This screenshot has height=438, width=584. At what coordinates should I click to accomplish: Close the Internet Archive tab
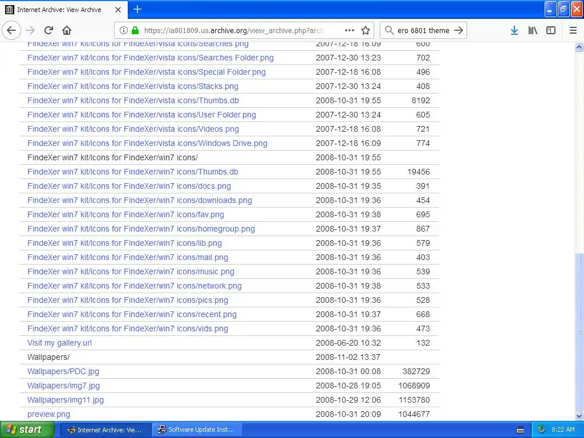[118, 10]
